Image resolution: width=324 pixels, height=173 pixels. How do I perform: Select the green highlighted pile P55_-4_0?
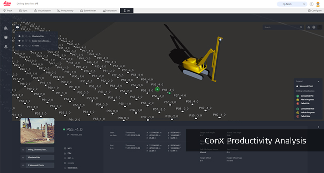pyautogui.click(x=157, y=89)
